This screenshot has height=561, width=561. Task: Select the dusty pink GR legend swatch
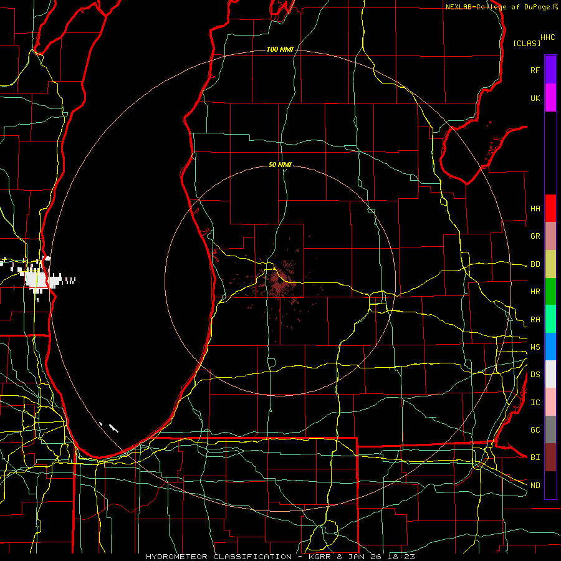coord(550,236)
